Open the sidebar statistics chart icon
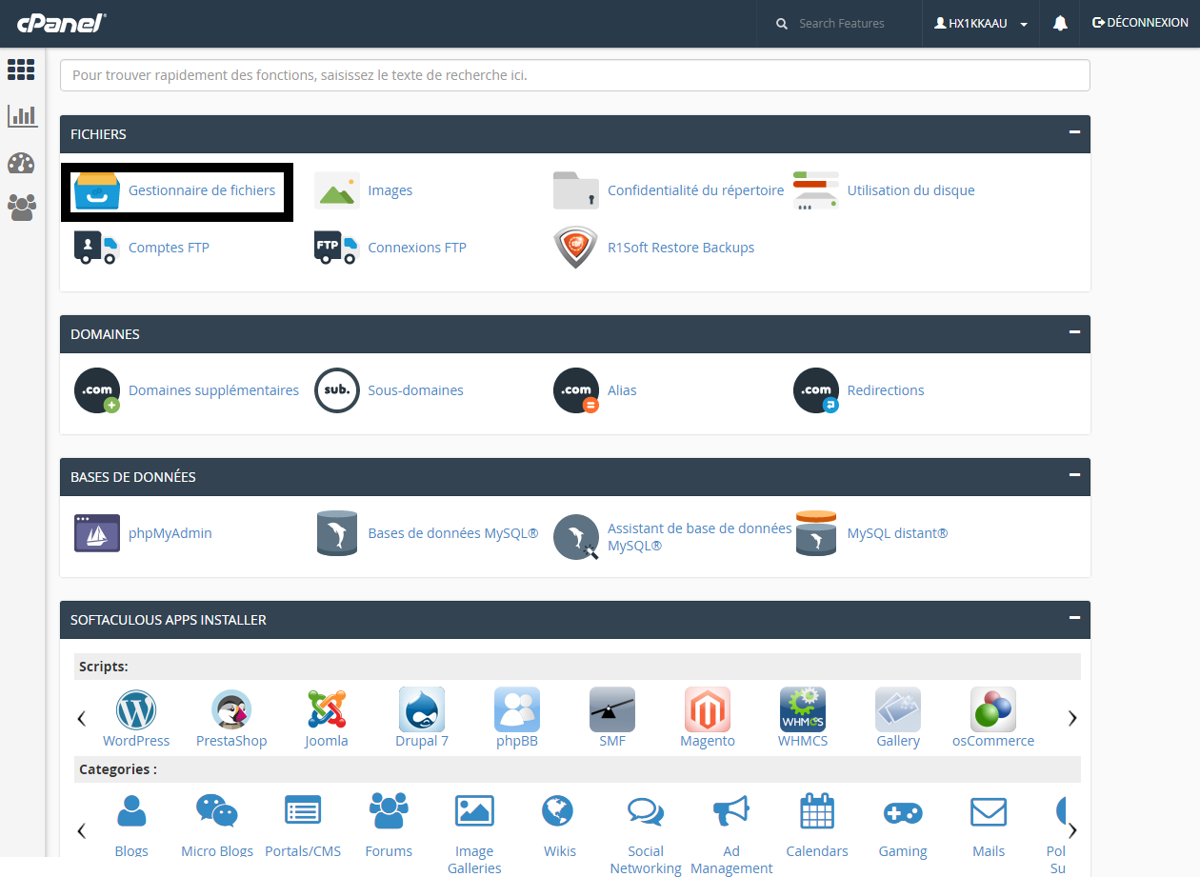1200x877 pixels. pos(22,116)
